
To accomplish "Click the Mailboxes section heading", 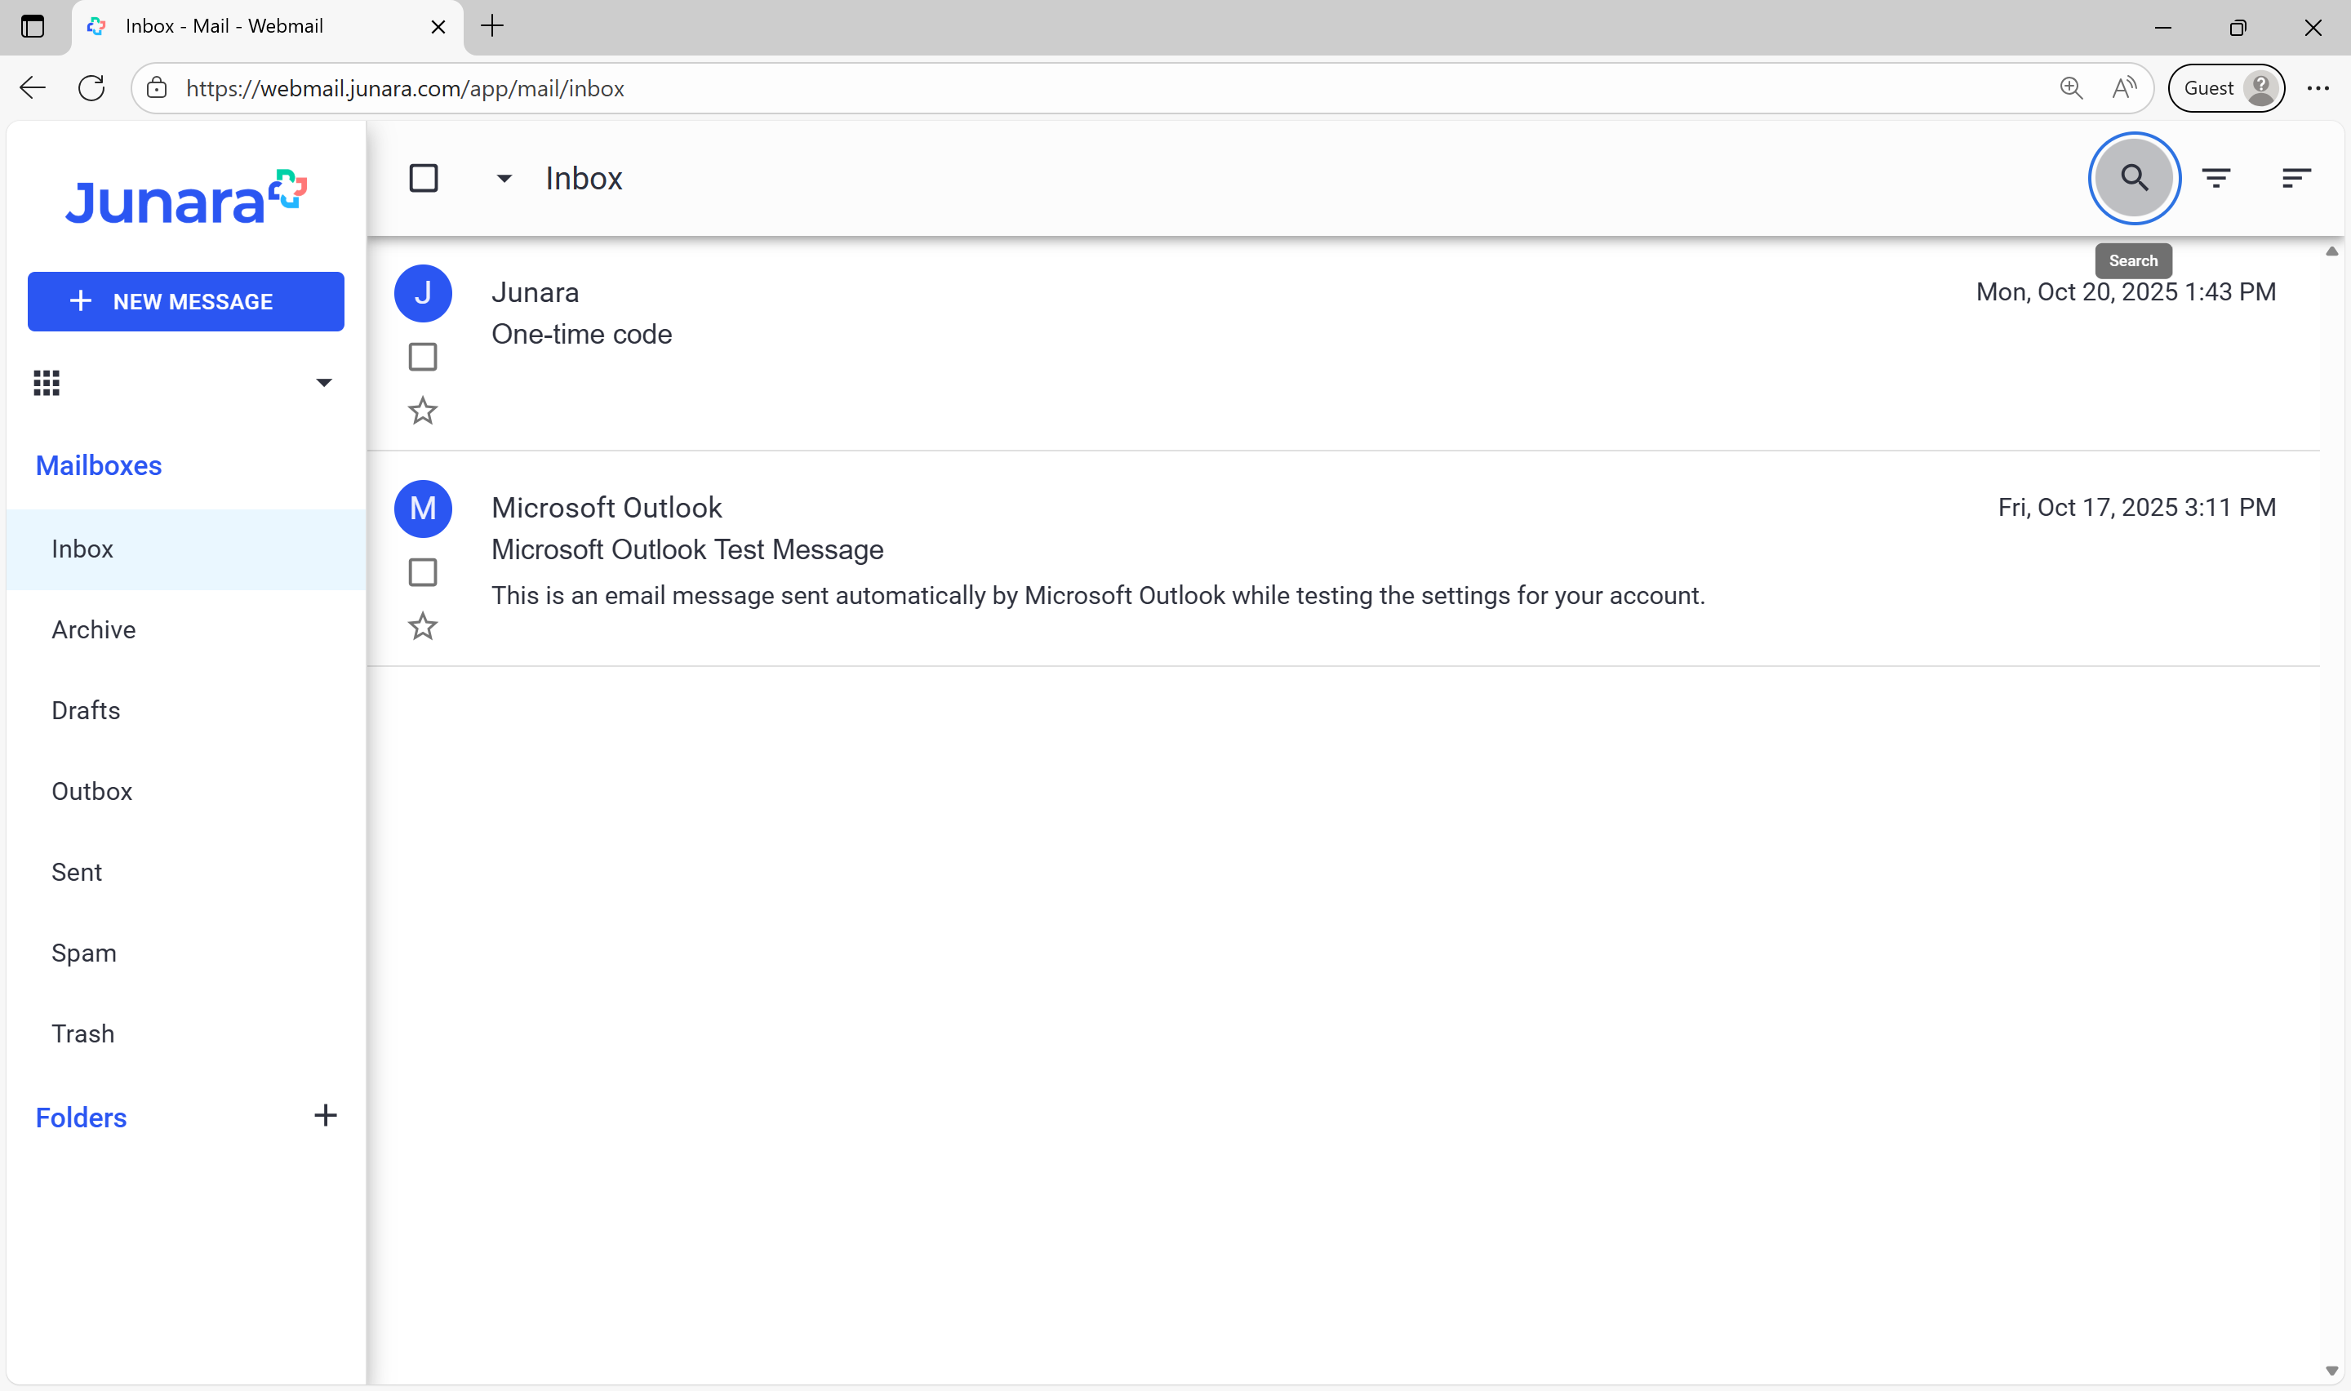I will click(99, 466).
